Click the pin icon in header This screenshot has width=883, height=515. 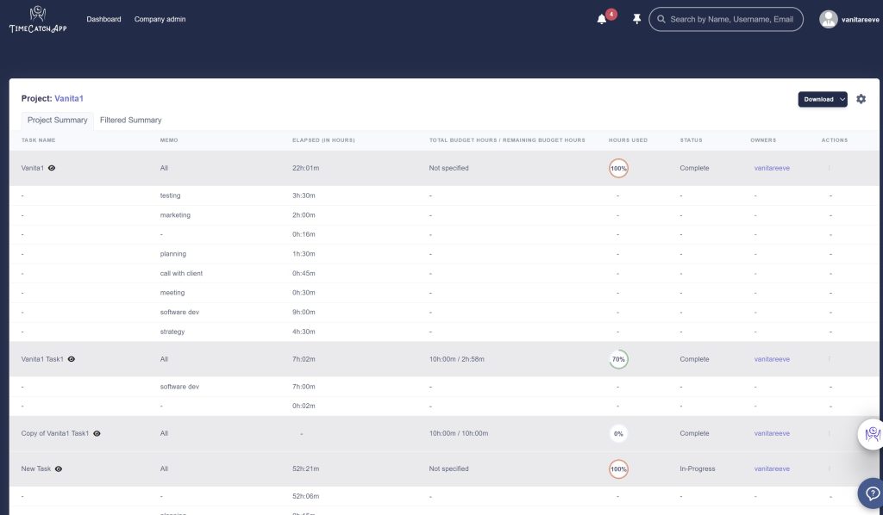tap(636, 19)
